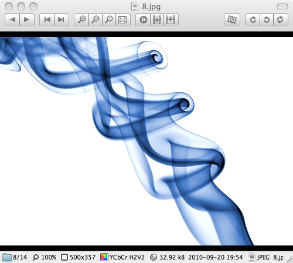
Task: Click the YCbCr color mode icon
Action: [104, 257]
